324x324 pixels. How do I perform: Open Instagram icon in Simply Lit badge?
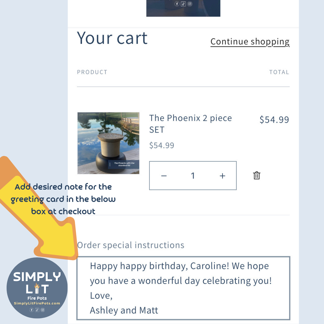click(43, 310)
